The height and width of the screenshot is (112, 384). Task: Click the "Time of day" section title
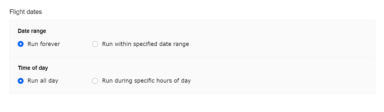coord(33,68)
